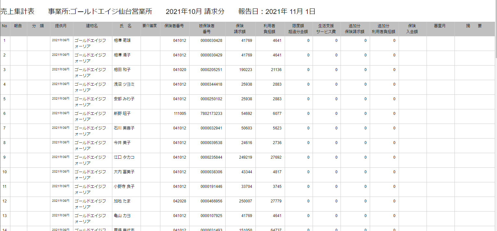The image size is (497, 231).
Task: Select the name 小野寺 良子
Action: [124, 187]
